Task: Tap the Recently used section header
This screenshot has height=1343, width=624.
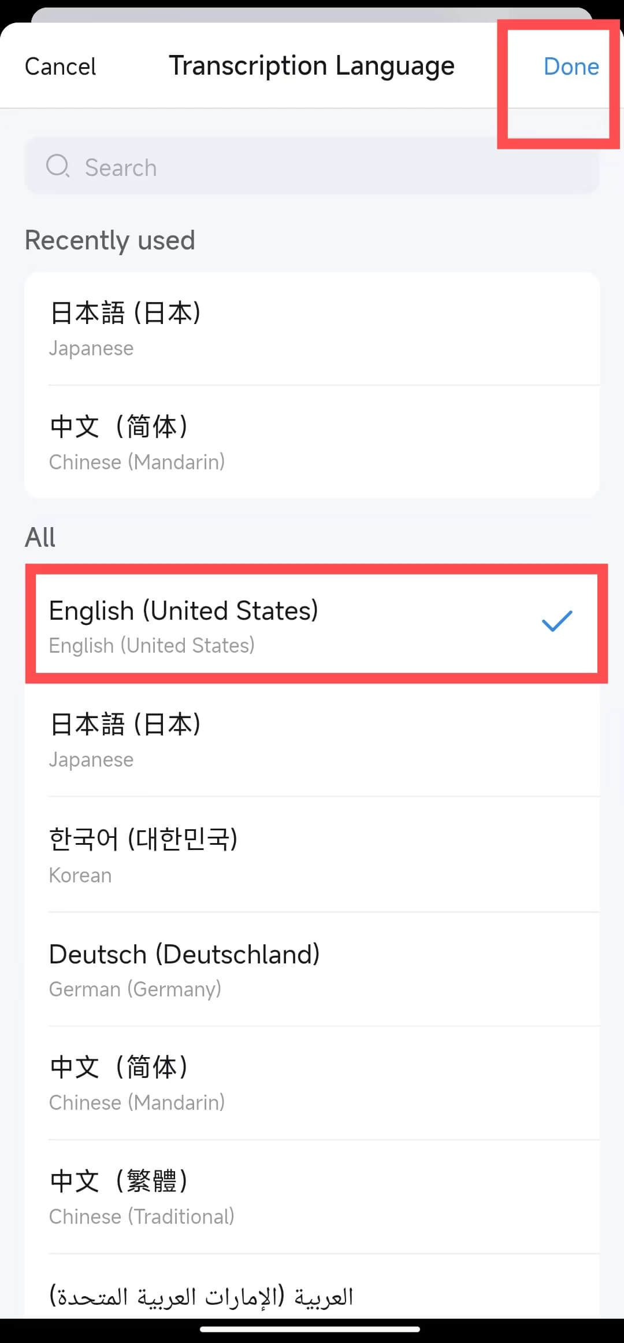Action: [x=110, y=240]
